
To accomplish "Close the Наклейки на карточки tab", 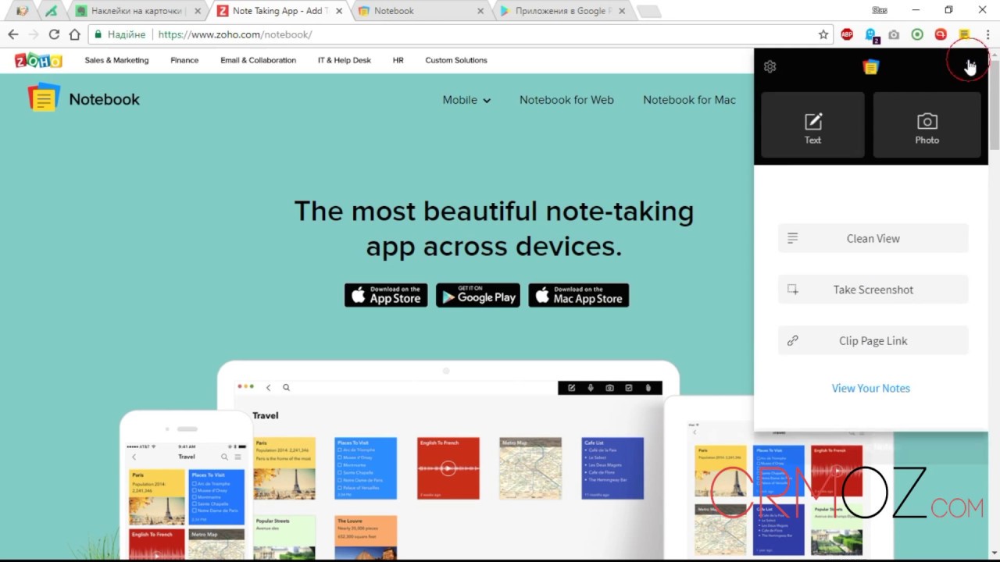I will [x=198, y=11].
